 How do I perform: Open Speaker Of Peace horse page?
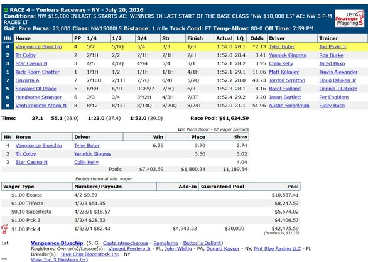pyautogui.click(x=36, y=89)
